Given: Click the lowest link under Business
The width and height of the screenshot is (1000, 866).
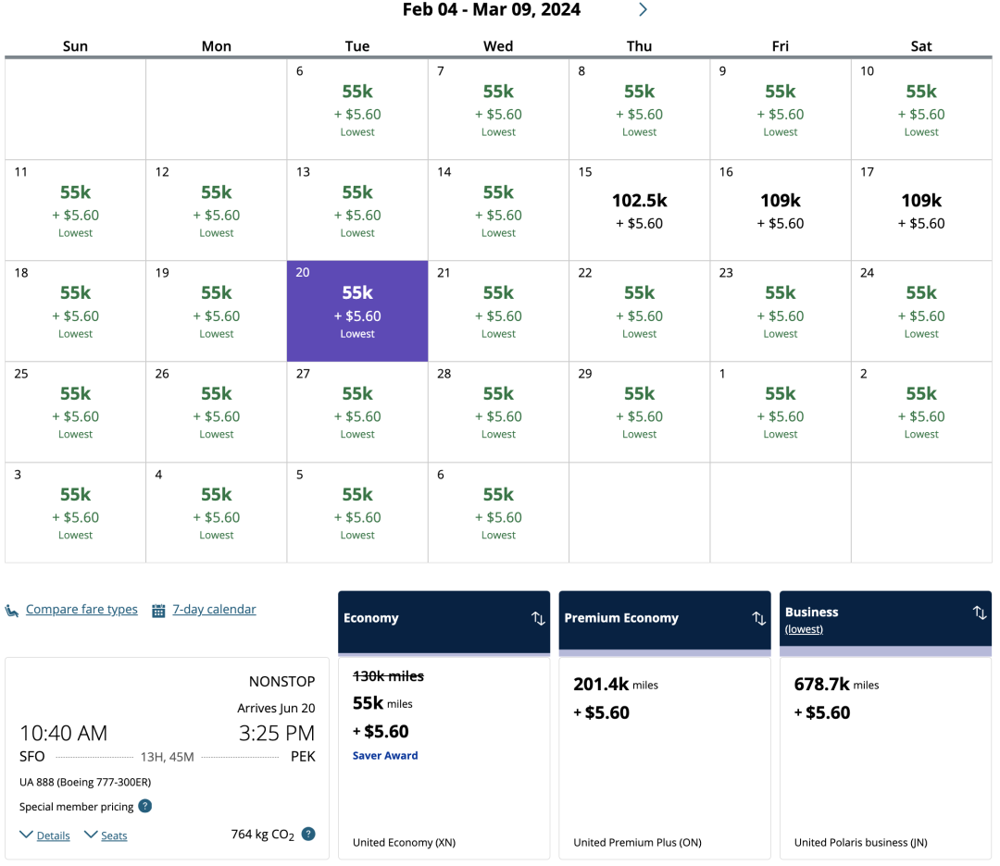Looking at the screenshot, I should tap(804, 630).
